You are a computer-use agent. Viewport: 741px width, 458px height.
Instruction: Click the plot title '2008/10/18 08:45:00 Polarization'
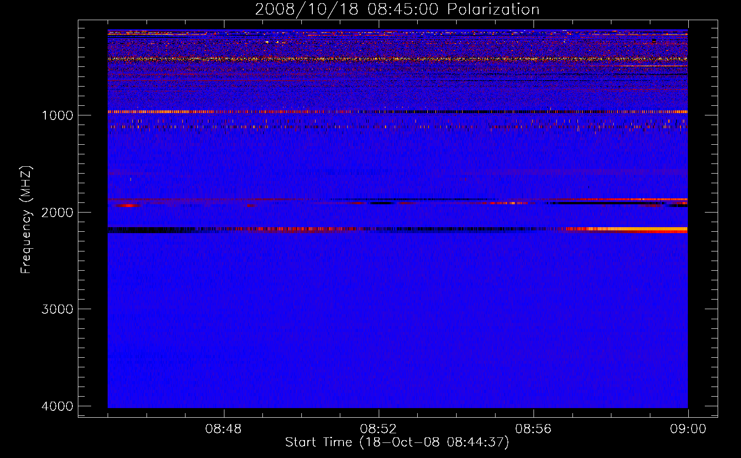pyautogui.click(x=397, y=10)
